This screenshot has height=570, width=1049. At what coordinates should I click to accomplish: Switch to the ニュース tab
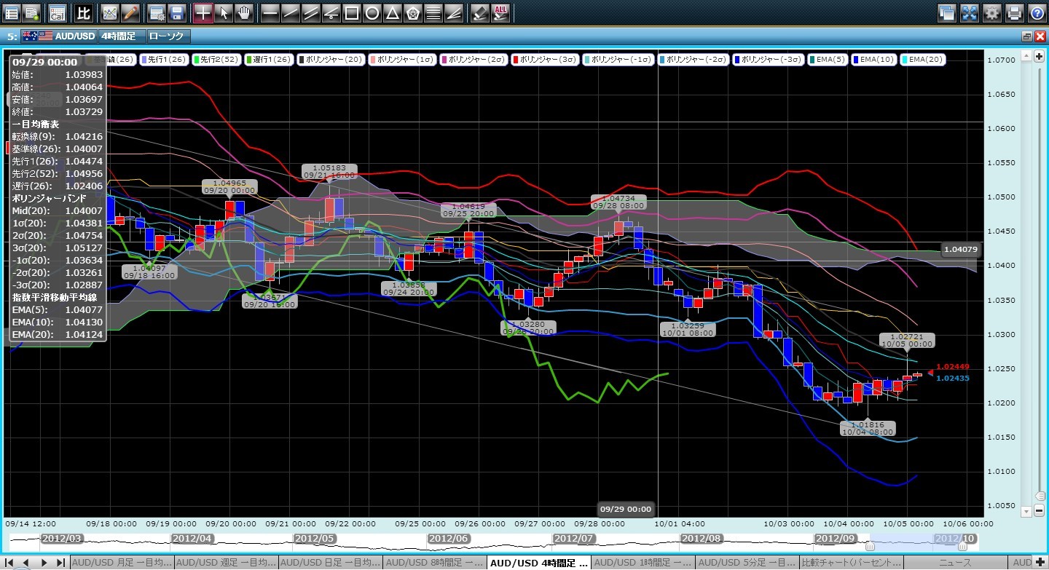[x=957, y=563]
